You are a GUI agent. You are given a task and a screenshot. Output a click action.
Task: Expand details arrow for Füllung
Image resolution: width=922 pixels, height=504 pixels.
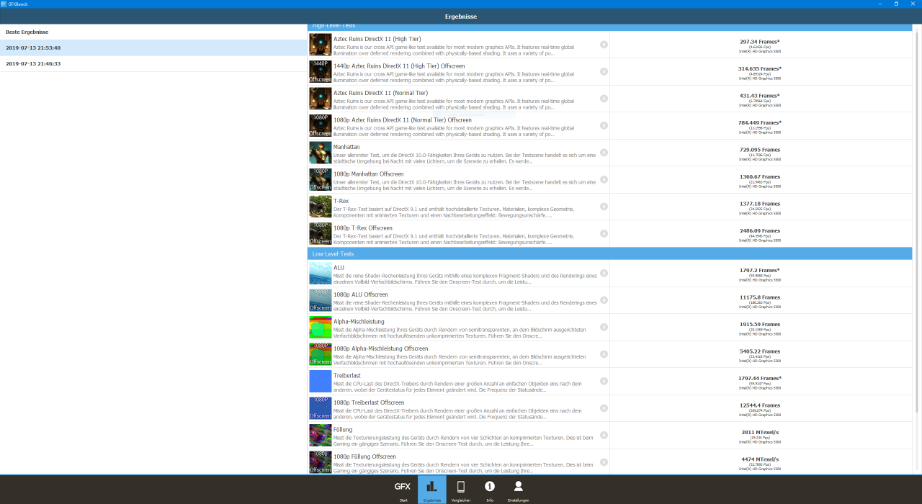point(604,435)
